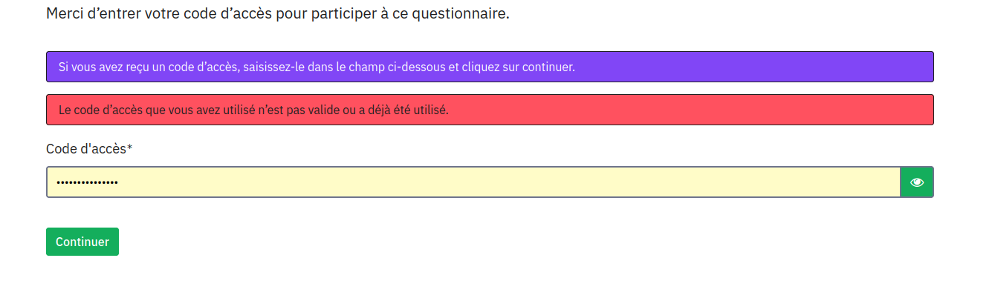Toggle password visibility for Code d'accès
Viewport: 992px width, 298px height.
(x=917, y=182)
